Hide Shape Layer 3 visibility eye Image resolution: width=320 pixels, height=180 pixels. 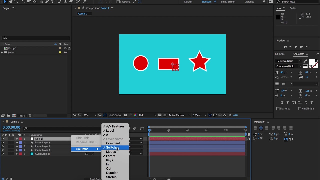click(3, 143)
